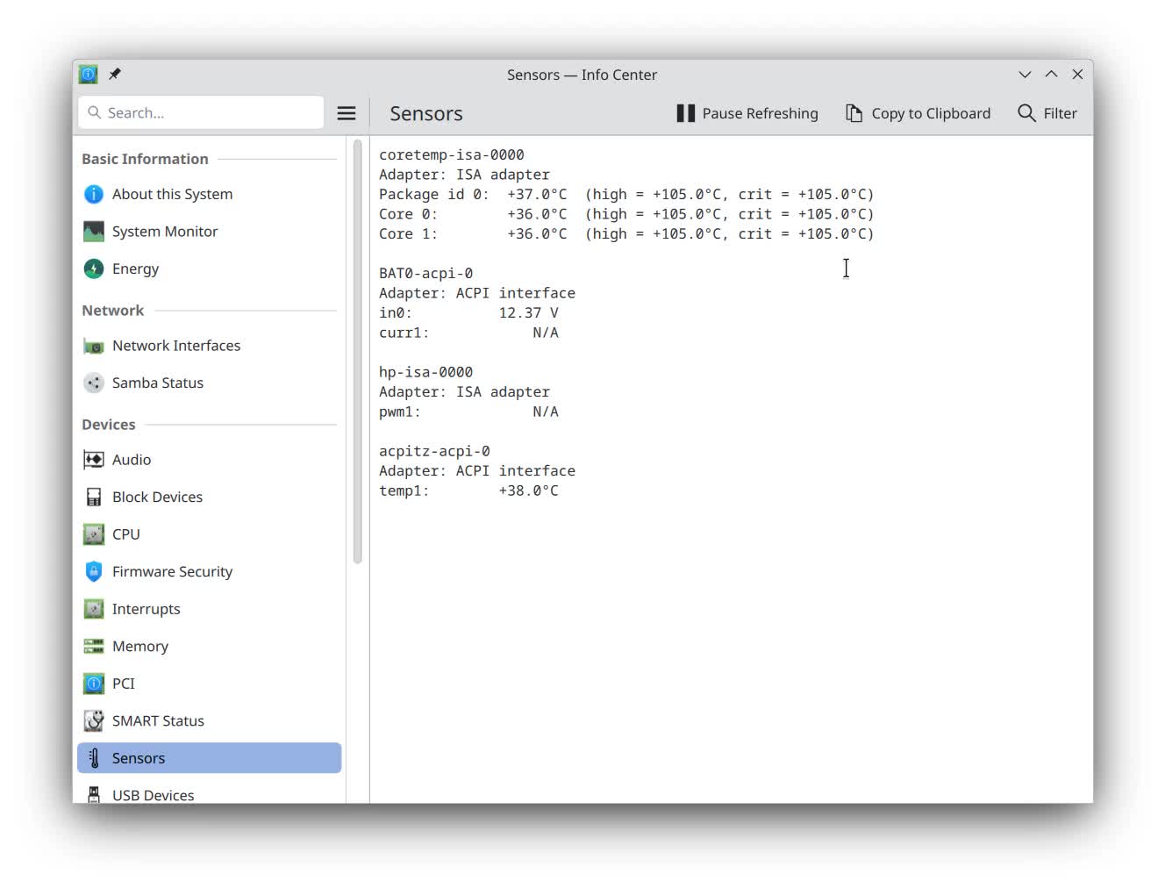This screenshot has height=888, width=1165.
Task: Open Block Devices page
Action: 209,497
